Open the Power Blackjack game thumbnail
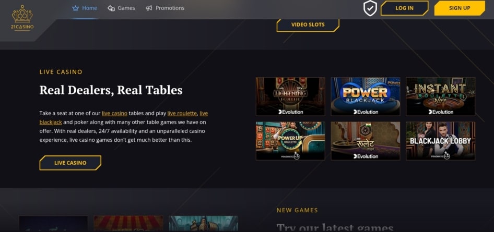This screenshot has height=232, width=494. [x=366, y=96]
